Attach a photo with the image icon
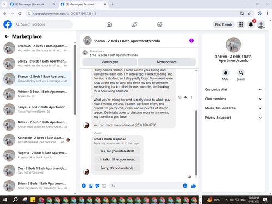The width and height of the screenshot is (272, 204). pos(90,186)
